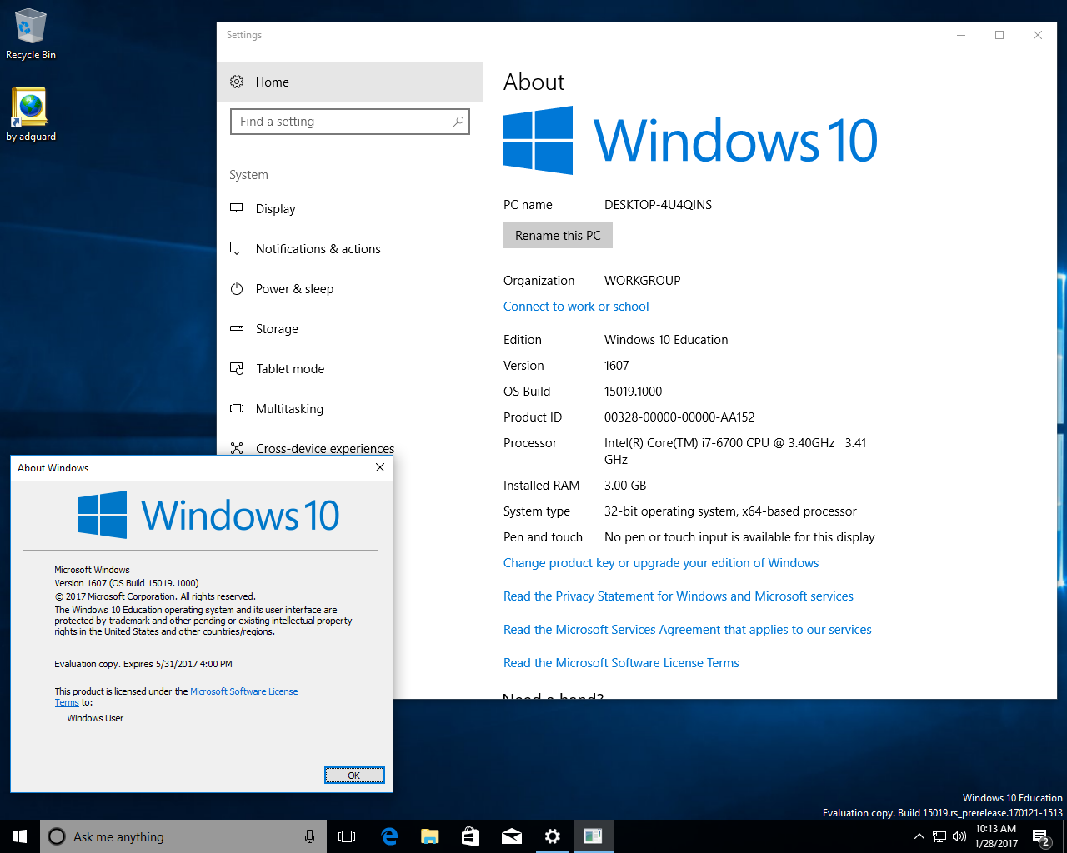The height and width of the screenshot is (853, 1067).
Task: Open the Microsoft Software License Terms link in About Windows
Action: coord(244,691)
